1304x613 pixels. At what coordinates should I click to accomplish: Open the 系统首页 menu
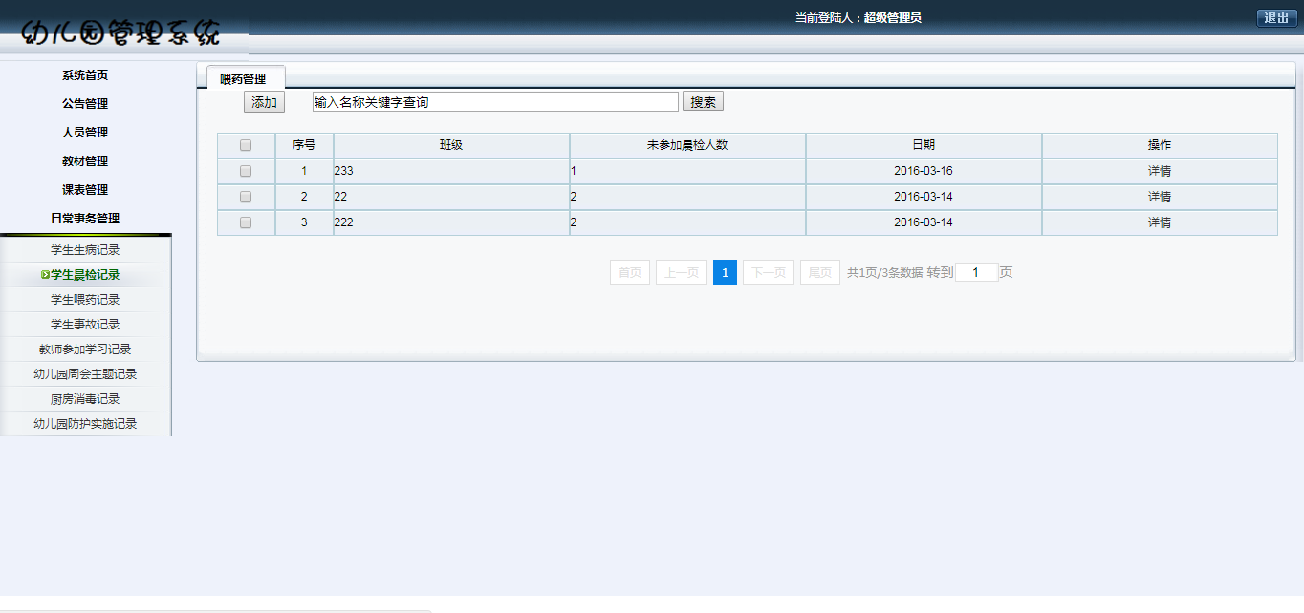click(85, 75)
